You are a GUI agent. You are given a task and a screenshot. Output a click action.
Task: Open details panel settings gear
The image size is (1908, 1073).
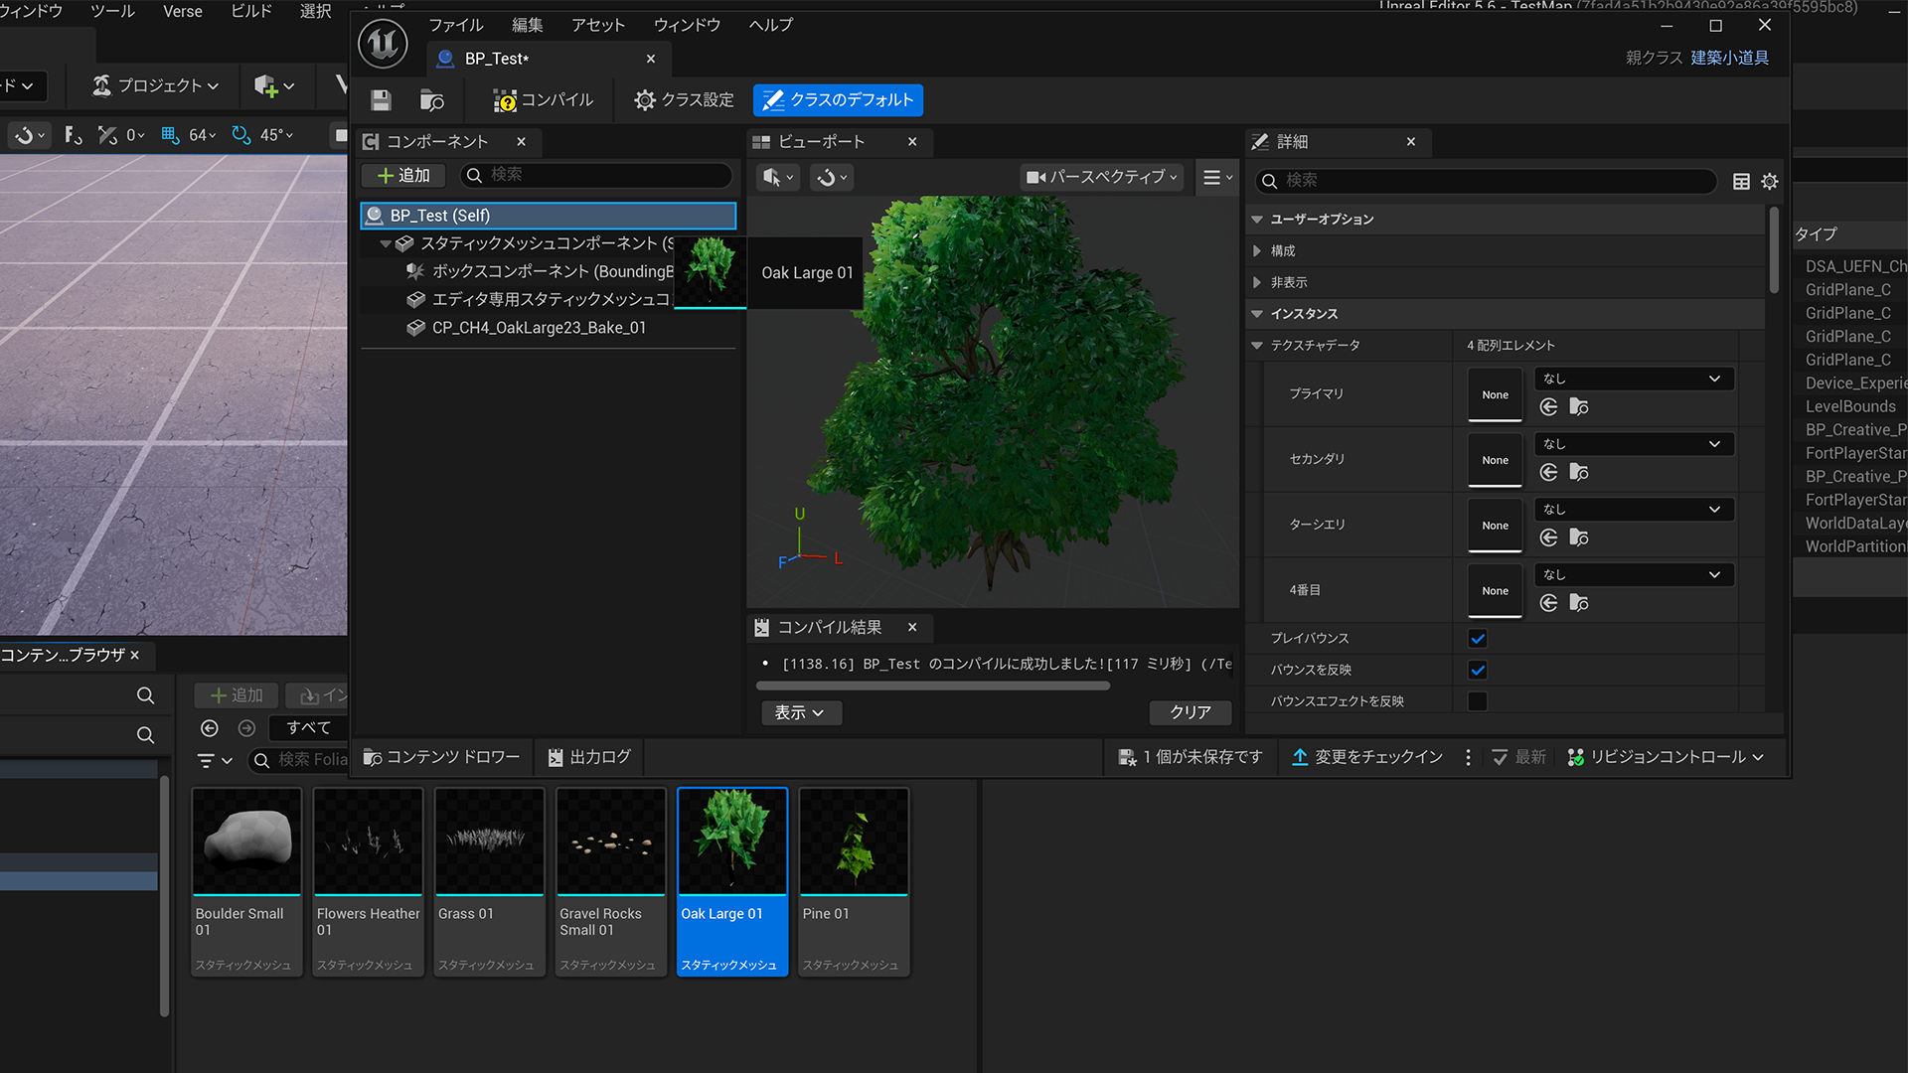[1770, 181]
